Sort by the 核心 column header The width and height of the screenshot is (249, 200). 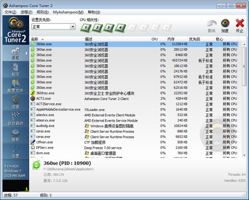[226, 39]
